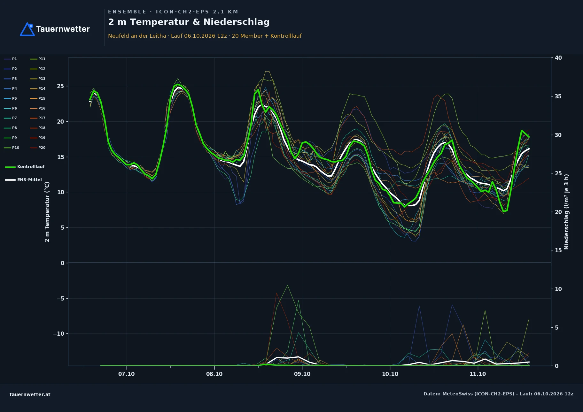Click the subtitle 'Neufeld an der Leitha' run info
The width and height of the screenshot is (583, 412).
(x=205, y=36)
